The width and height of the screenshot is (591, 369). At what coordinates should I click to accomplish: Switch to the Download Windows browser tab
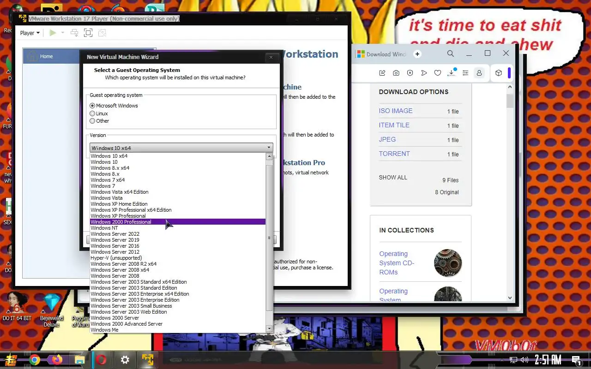381,54
